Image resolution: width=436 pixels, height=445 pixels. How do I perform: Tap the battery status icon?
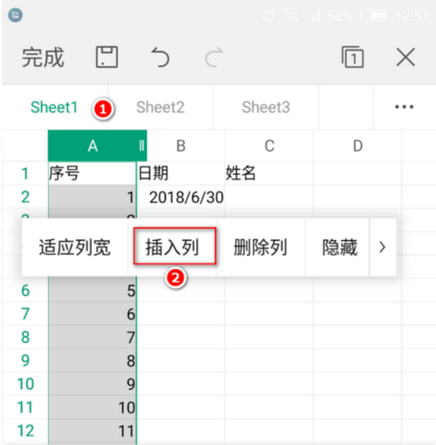pos(374,15)
